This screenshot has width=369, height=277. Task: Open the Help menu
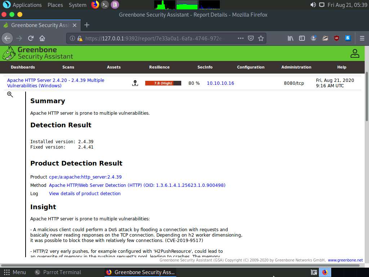click(x=342, y=67)
